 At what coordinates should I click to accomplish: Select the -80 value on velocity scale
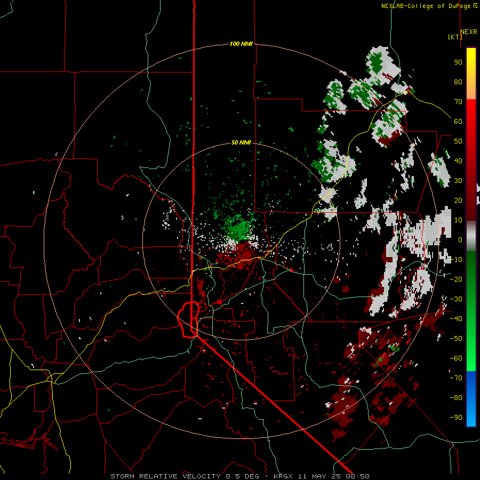tap(456, 398)
